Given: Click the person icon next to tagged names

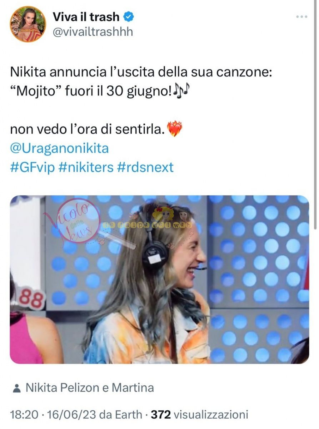Looking at the screenshot, I should pyautogui.click(x=16, y=388).
